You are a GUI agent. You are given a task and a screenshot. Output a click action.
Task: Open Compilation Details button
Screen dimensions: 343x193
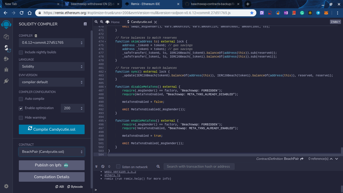52,177
